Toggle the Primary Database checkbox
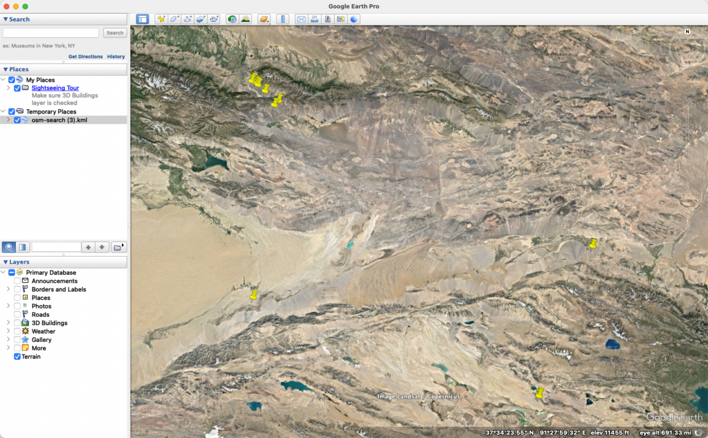This screenshot has width=708, height=438. (11, 273)
